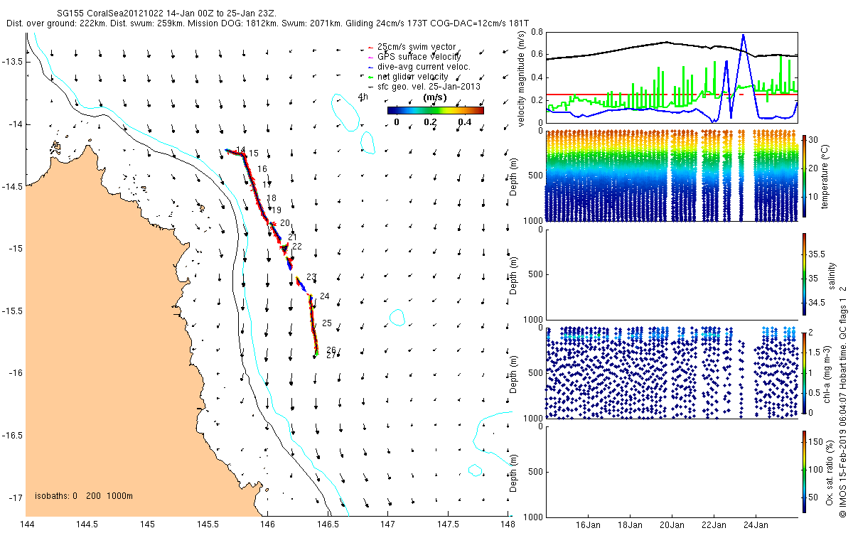Click longitude tick label '144.5'
The width and height of the screenshot is (853, 533).
point(87,524)
